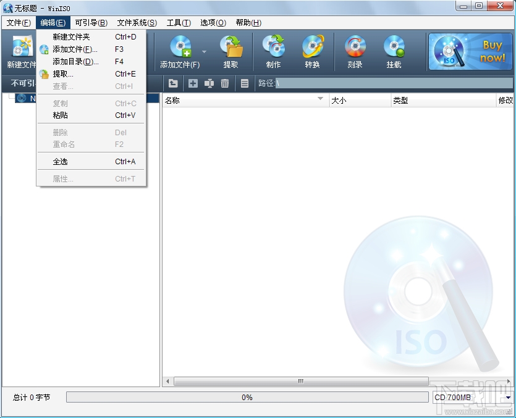Sort by Type (类型) column header

tap(443, 100)
